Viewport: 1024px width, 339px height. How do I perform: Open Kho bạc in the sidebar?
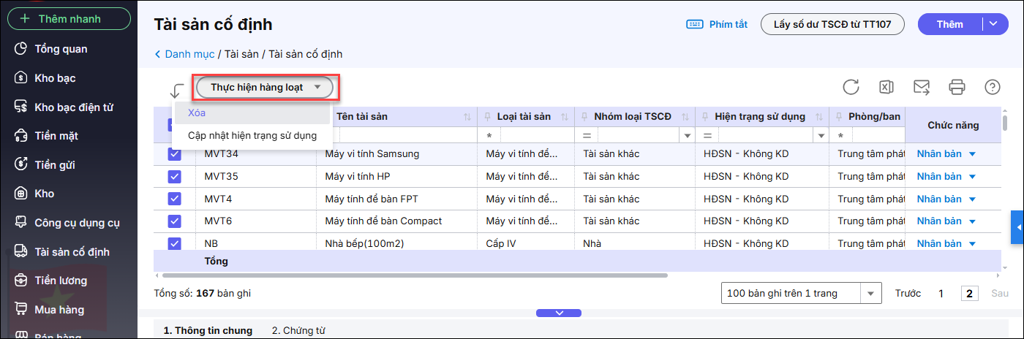pos(55,78)
